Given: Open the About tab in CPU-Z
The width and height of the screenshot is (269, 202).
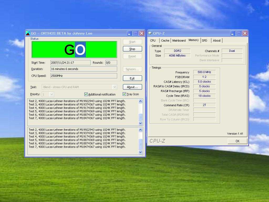Looking at the screenshot, I should point(217,41).
